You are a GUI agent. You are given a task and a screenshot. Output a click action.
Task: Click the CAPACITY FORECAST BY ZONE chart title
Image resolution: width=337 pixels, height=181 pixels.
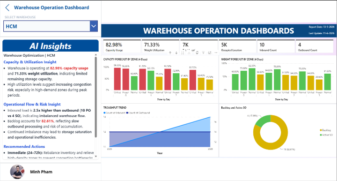(x=125, y=60)
